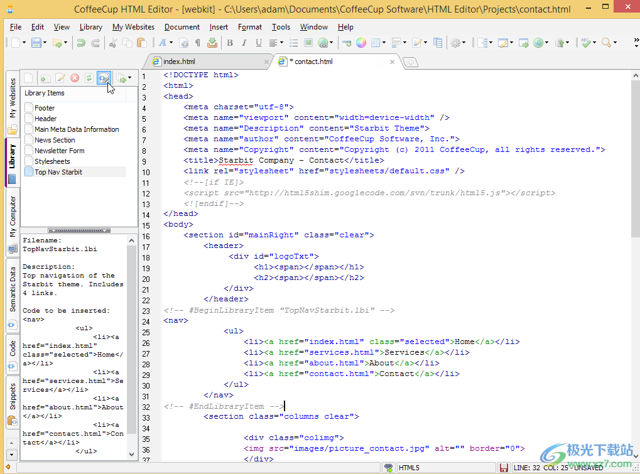Screen dimensions: 640x474
Task: Expand the form elements dropdown
Action: tap(404, 43)
